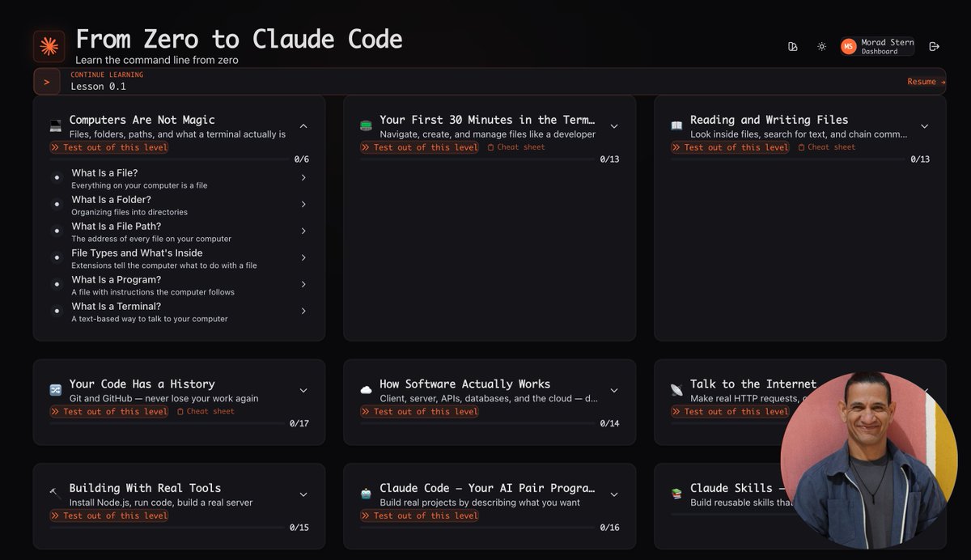Click the status dot beside What Is a Terminal?
971x560 pixels.
57,312
